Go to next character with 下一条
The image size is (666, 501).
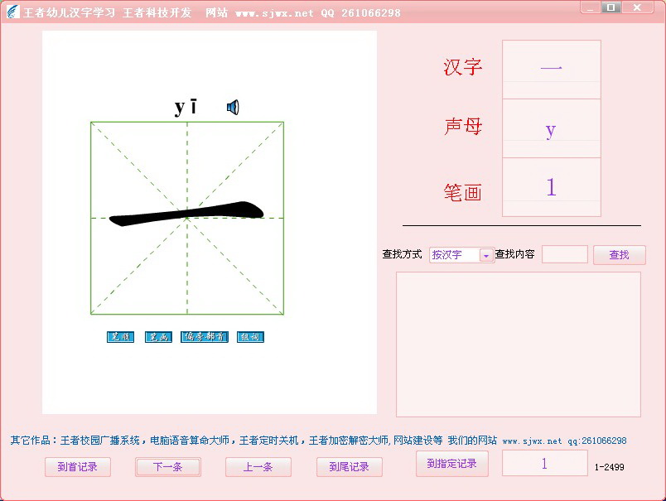[167, 466]
